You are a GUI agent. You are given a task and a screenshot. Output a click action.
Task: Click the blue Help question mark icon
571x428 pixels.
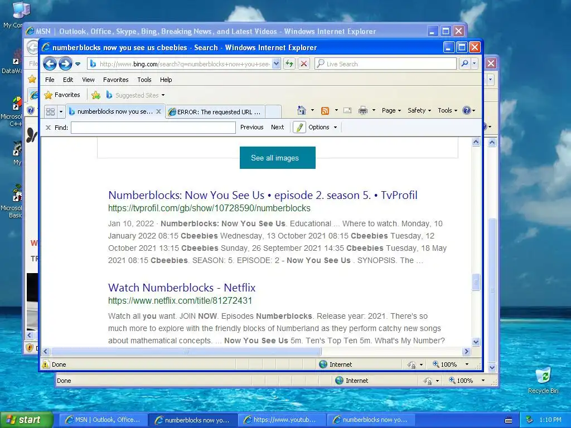point(467,110)
